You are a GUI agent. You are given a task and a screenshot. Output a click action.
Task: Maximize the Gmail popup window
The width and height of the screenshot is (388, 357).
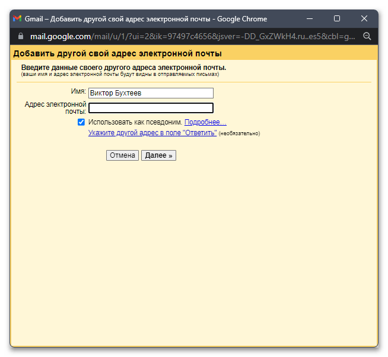click(337, 18)
